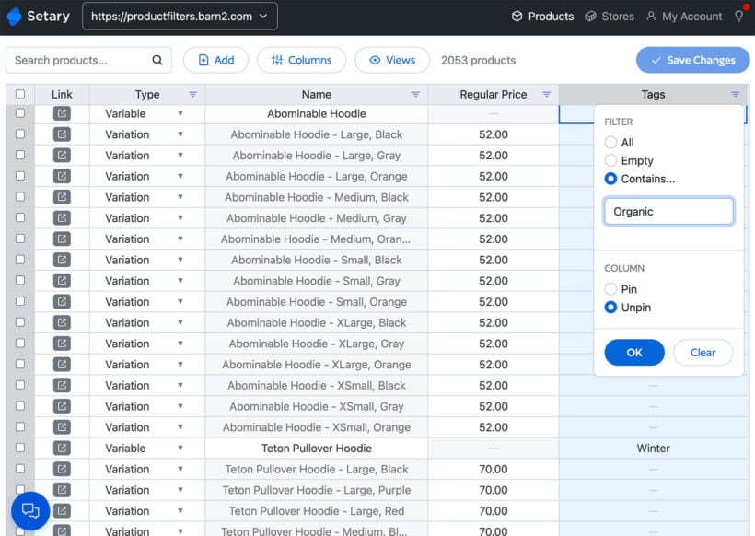
Task: Open the store URL dropdown
Action: click(x=180, y=17)
